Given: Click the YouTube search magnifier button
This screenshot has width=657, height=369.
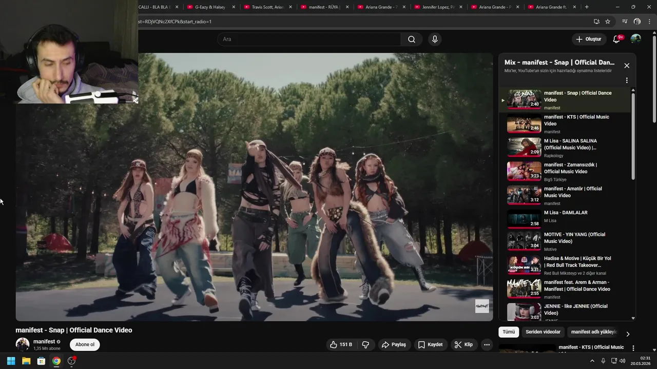Looking at the screenshot, I should pyautogui.click(x=412, y=39).
